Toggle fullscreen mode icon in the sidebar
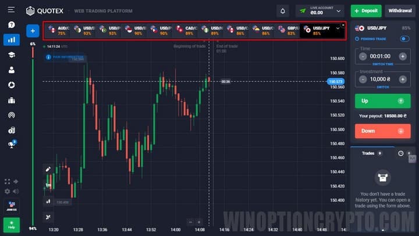The image size is (419, 236). coord(7,181)
